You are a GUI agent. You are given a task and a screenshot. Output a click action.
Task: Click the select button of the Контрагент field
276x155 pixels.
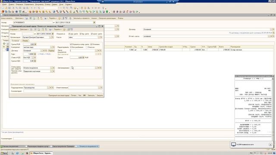(x=52, y=47)
